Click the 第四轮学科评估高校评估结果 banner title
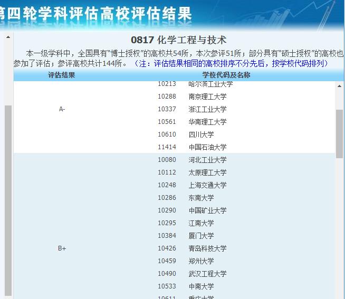This screenshot has width=345, height=299. tap(95, 14)
